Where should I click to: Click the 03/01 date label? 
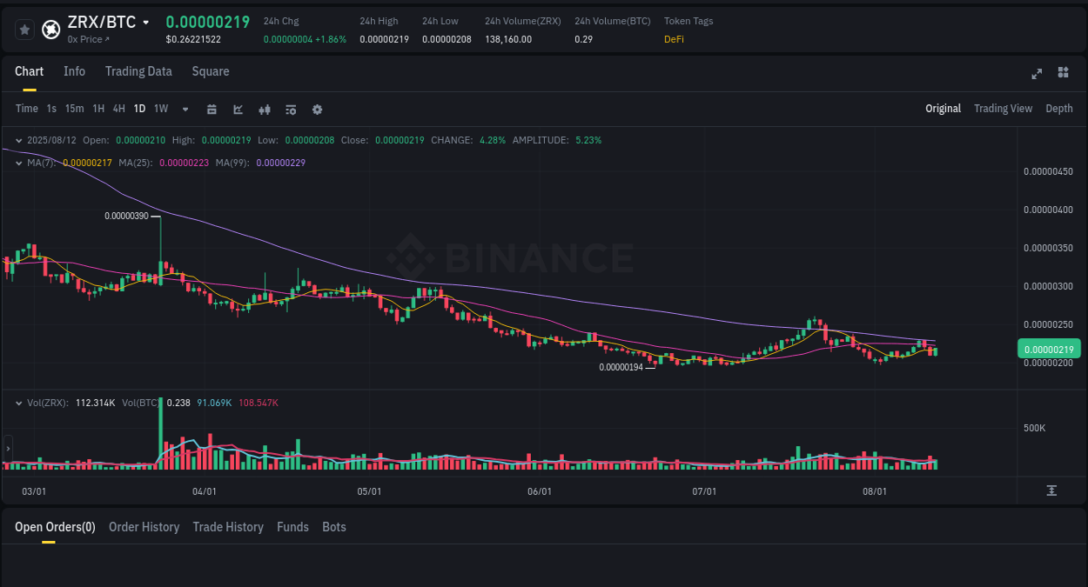(x=33, y=491)
